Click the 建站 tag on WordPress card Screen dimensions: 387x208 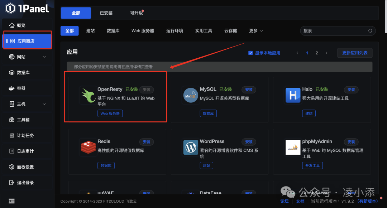coord(206,166)
